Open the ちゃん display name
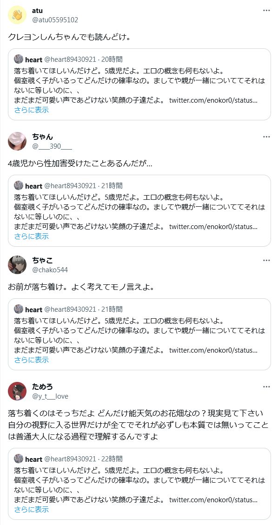Image resolution: width=278 pixels, height=525 pixels. [43, 137]
